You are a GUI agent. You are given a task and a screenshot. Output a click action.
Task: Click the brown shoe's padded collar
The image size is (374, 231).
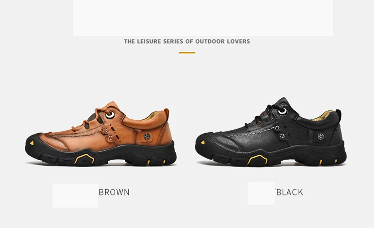pyautogui.click(x=147, y=119)
